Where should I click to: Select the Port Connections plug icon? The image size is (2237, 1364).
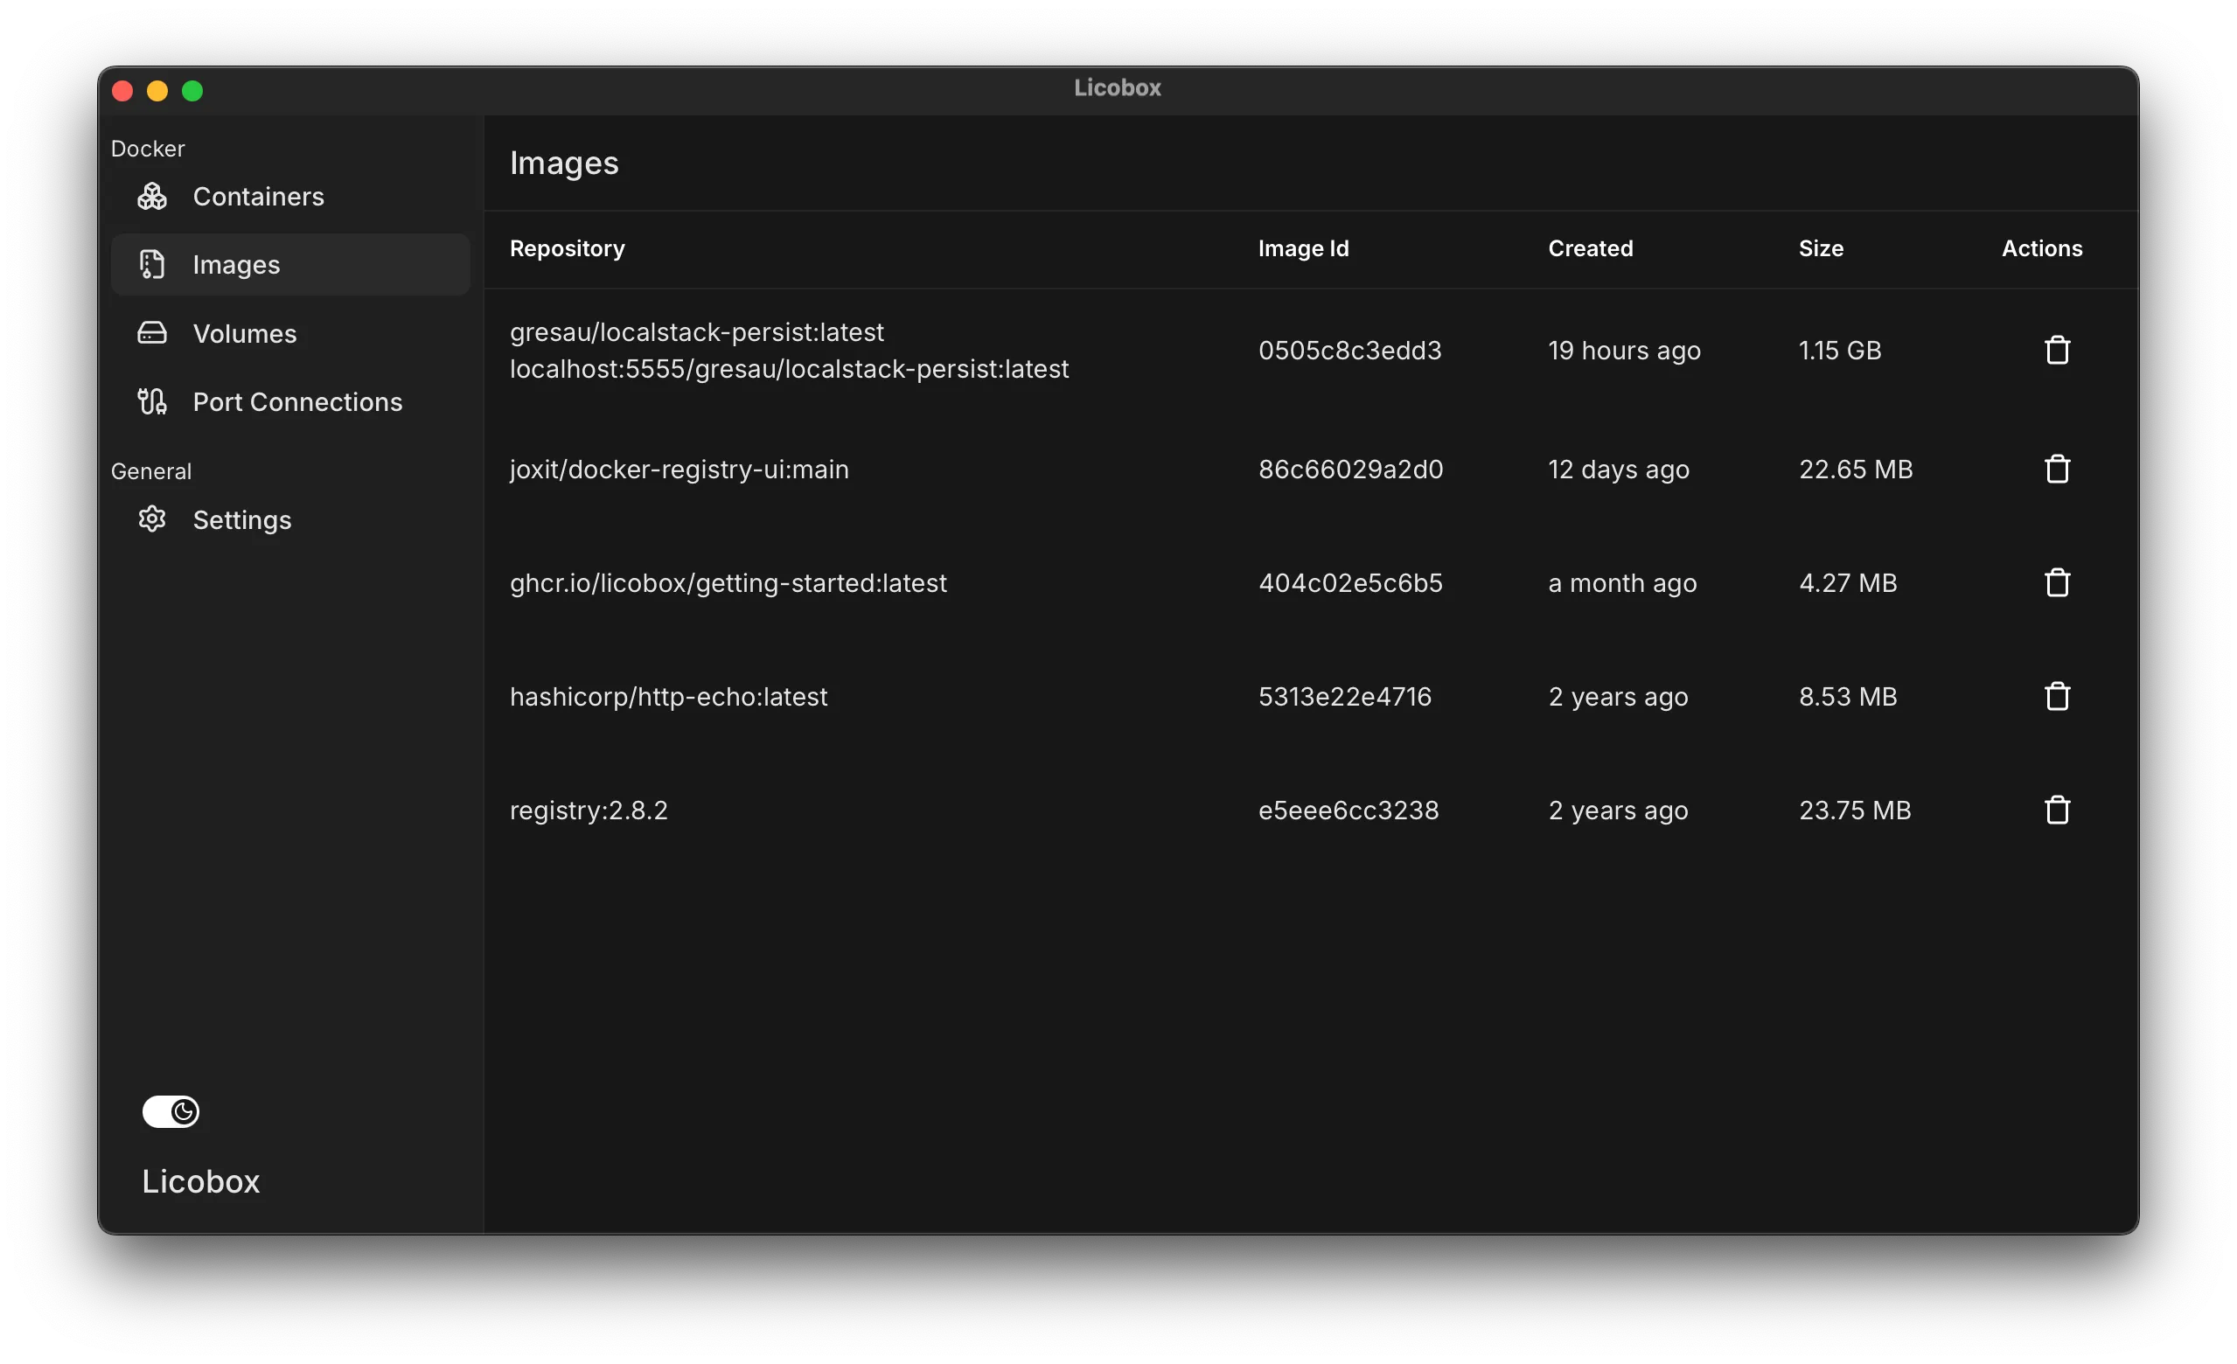point(151,402)
